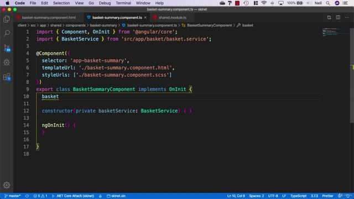Click 'client' in breadcrumb path

(22, 25)
